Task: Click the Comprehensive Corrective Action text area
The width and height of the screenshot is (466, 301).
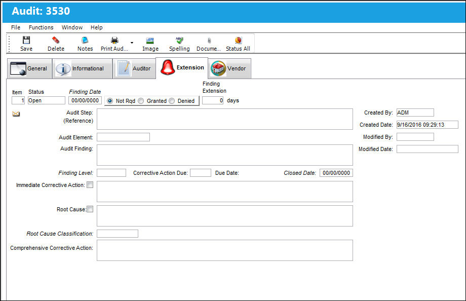Action: (x=225, y=250)
